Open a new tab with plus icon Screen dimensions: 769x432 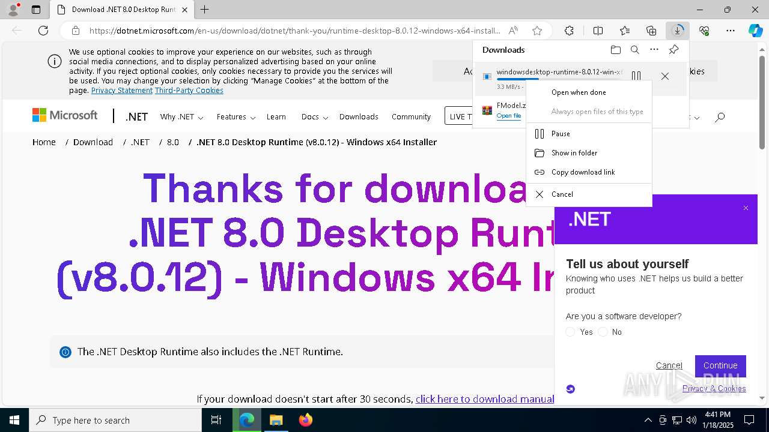(x=205, y=10)
